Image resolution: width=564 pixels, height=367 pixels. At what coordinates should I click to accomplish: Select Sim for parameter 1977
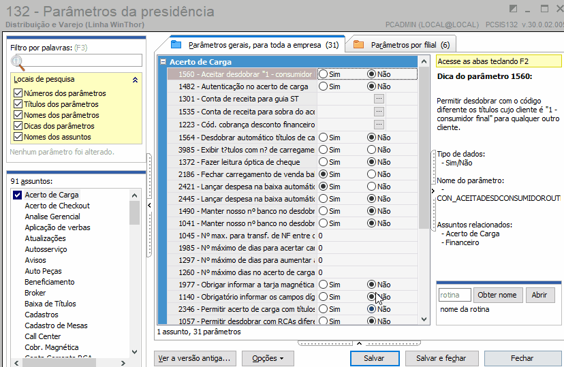[x=324, y=285]
